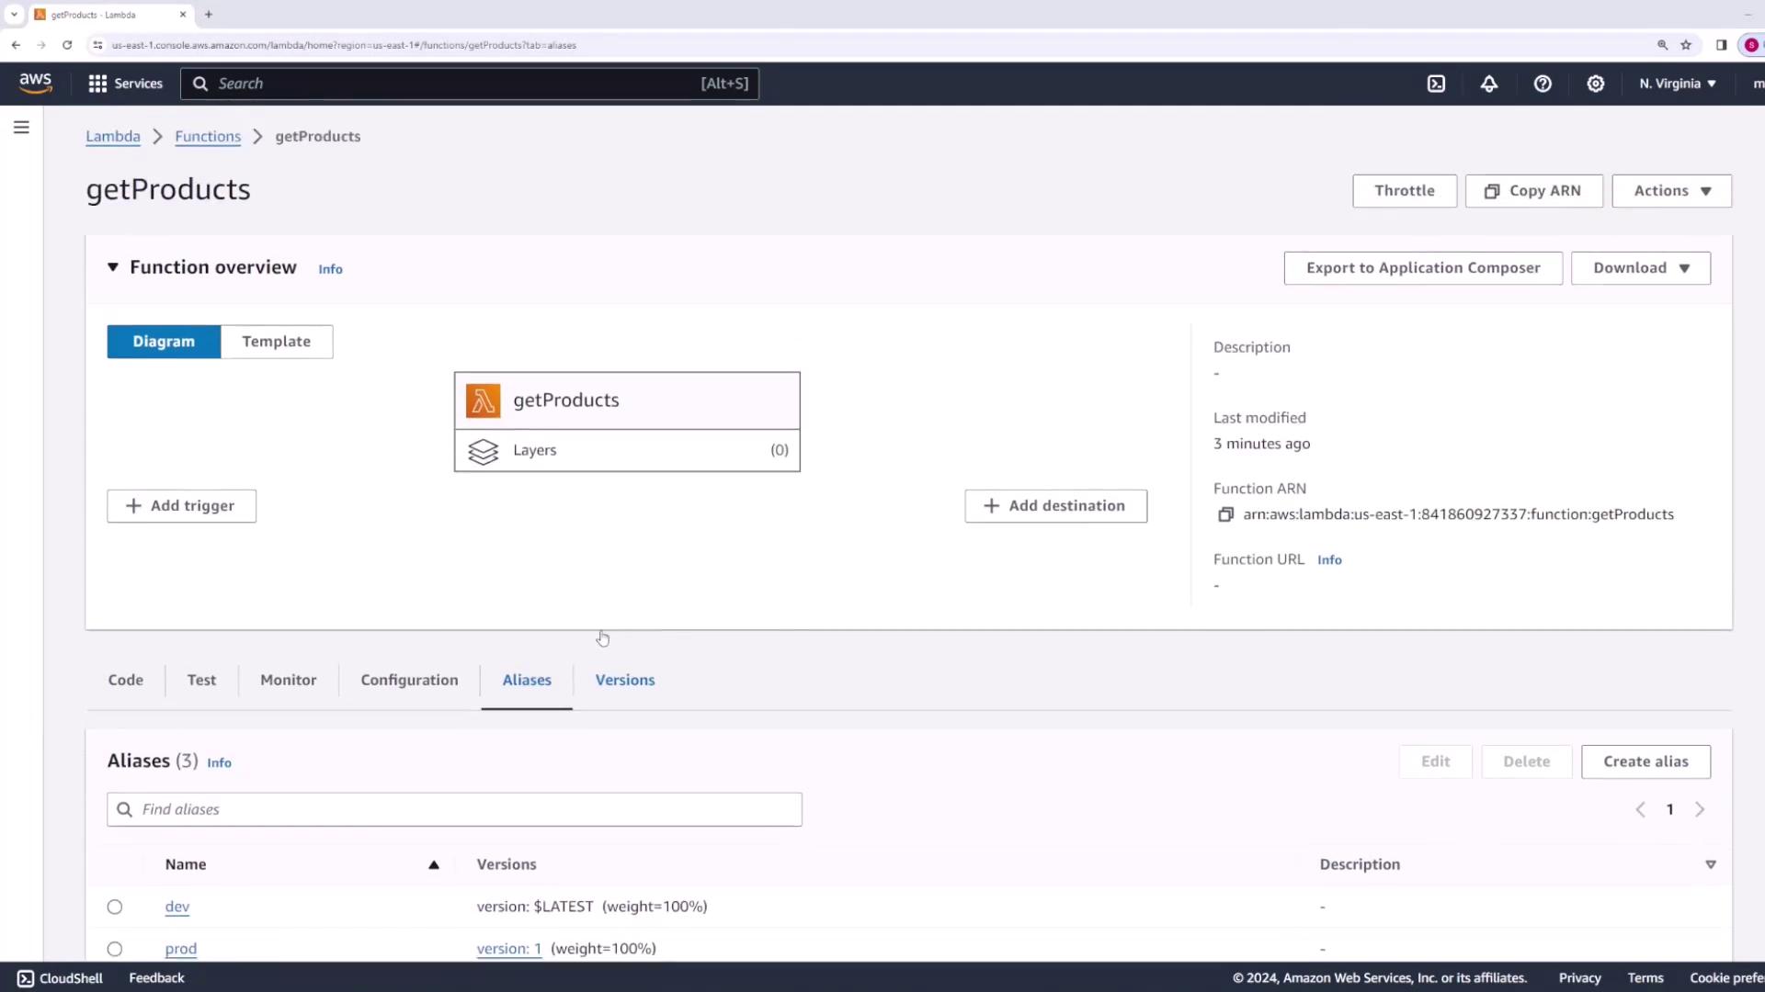
Task: Click the browser back arrow
Action: click(16, 45)
